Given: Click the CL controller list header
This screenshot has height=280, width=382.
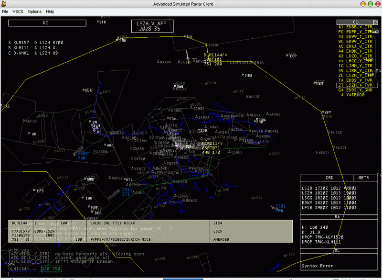Looking at the screenshot, I should tap(355, 22).
